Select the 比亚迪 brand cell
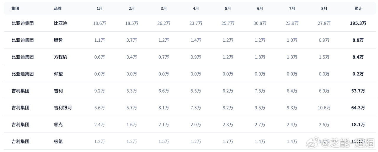The height and width of the screenshot is (152, 378). click(61, 23)
